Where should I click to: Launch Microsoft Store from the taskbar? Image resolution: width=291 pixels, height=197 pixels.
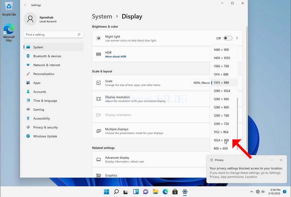click(x=175, y=192)
